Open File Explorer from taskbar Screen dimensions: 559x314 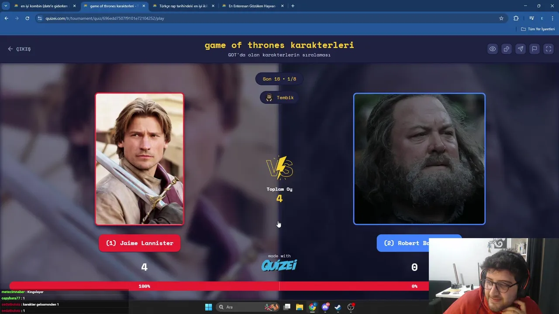click(x=300, y=307)
